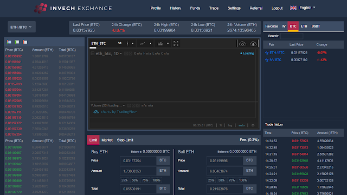This screenshot has height=195, width=347.
Task: Remove Volume indicator X icon
Action: (x=138, y=105)
